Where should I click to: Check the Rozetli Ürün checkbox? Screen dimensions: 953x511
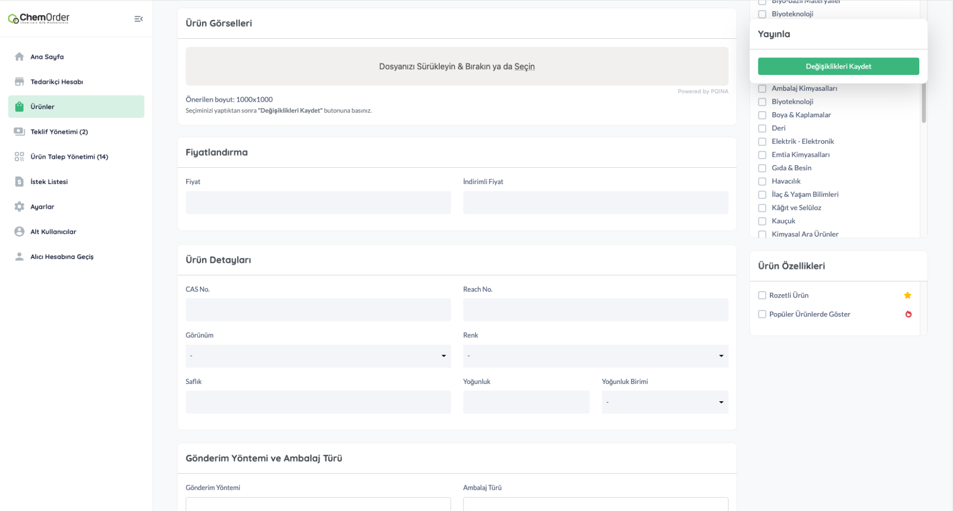[762, 295]
